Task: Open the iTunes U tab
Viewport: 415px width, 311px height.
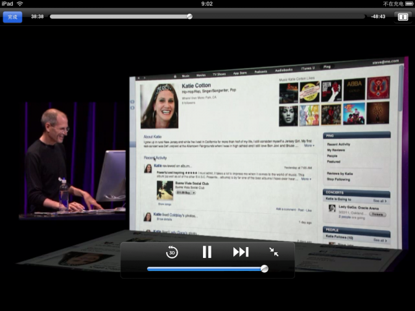Action: coord(307,68)
